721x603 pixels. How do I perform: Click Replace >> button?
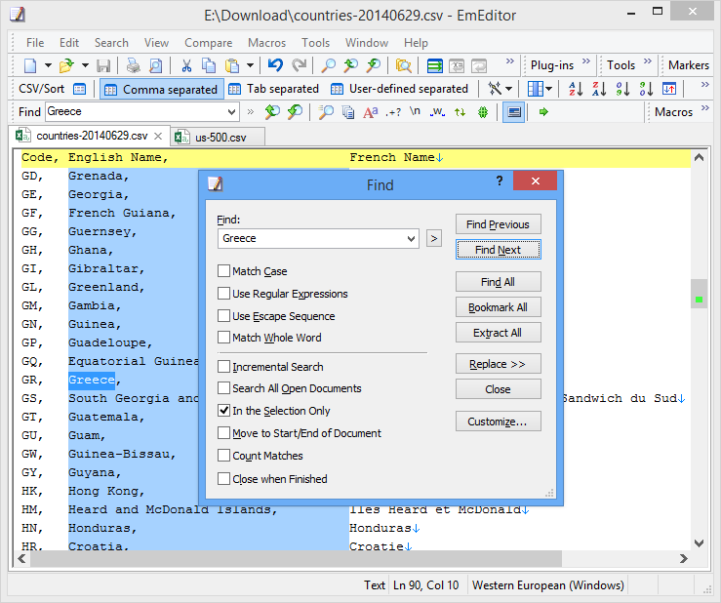pos(498,363)
